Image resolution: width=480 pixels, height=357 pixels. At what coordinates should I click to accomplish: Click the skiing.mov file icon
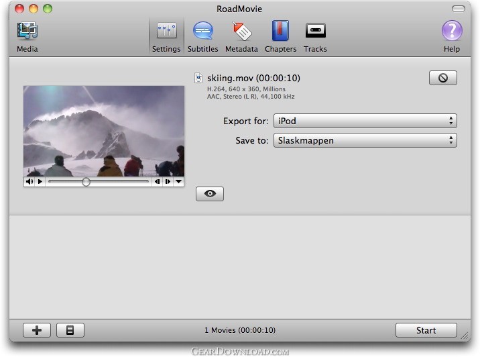198,78
